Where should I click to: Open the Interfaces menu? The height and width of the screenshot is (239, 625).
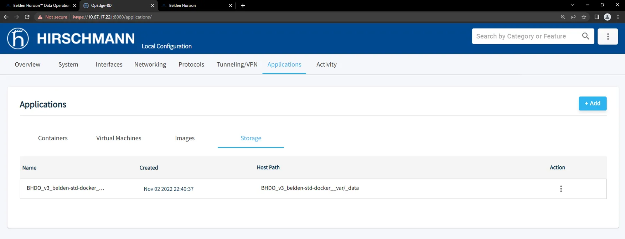click(x=109, y=64)
